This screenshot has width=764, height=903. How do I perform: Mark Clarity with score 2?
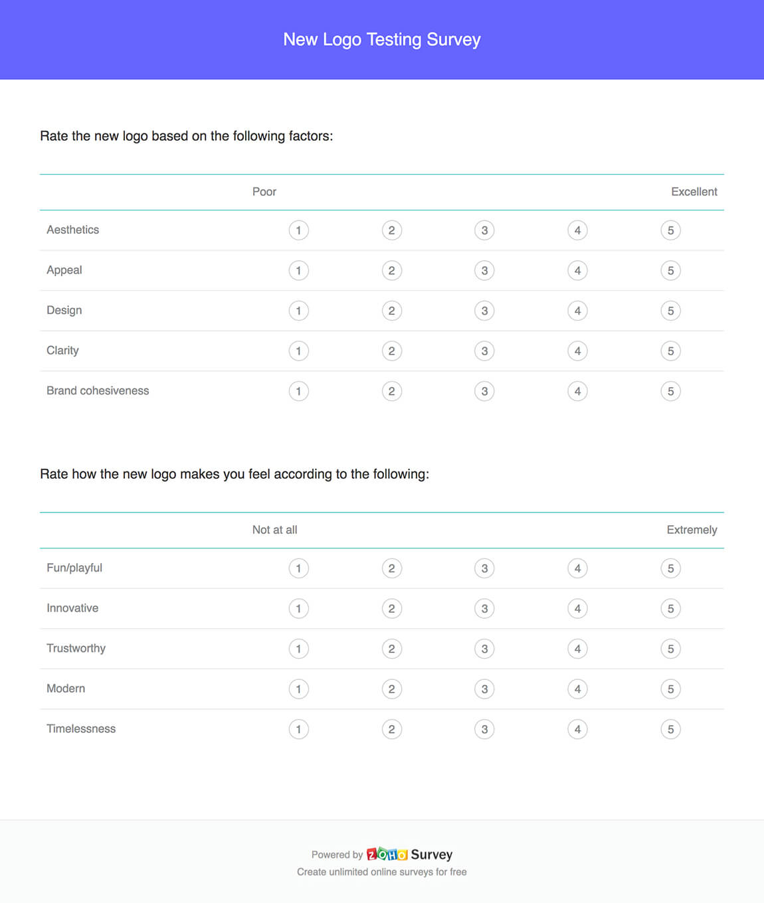click(391, 351)
